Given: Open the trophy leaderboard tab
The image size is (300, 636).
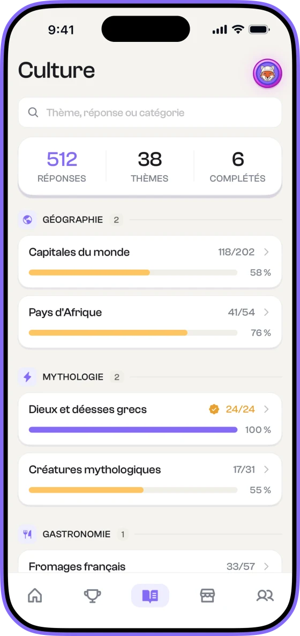Looking at the screenshot, I should coord(93,595).
